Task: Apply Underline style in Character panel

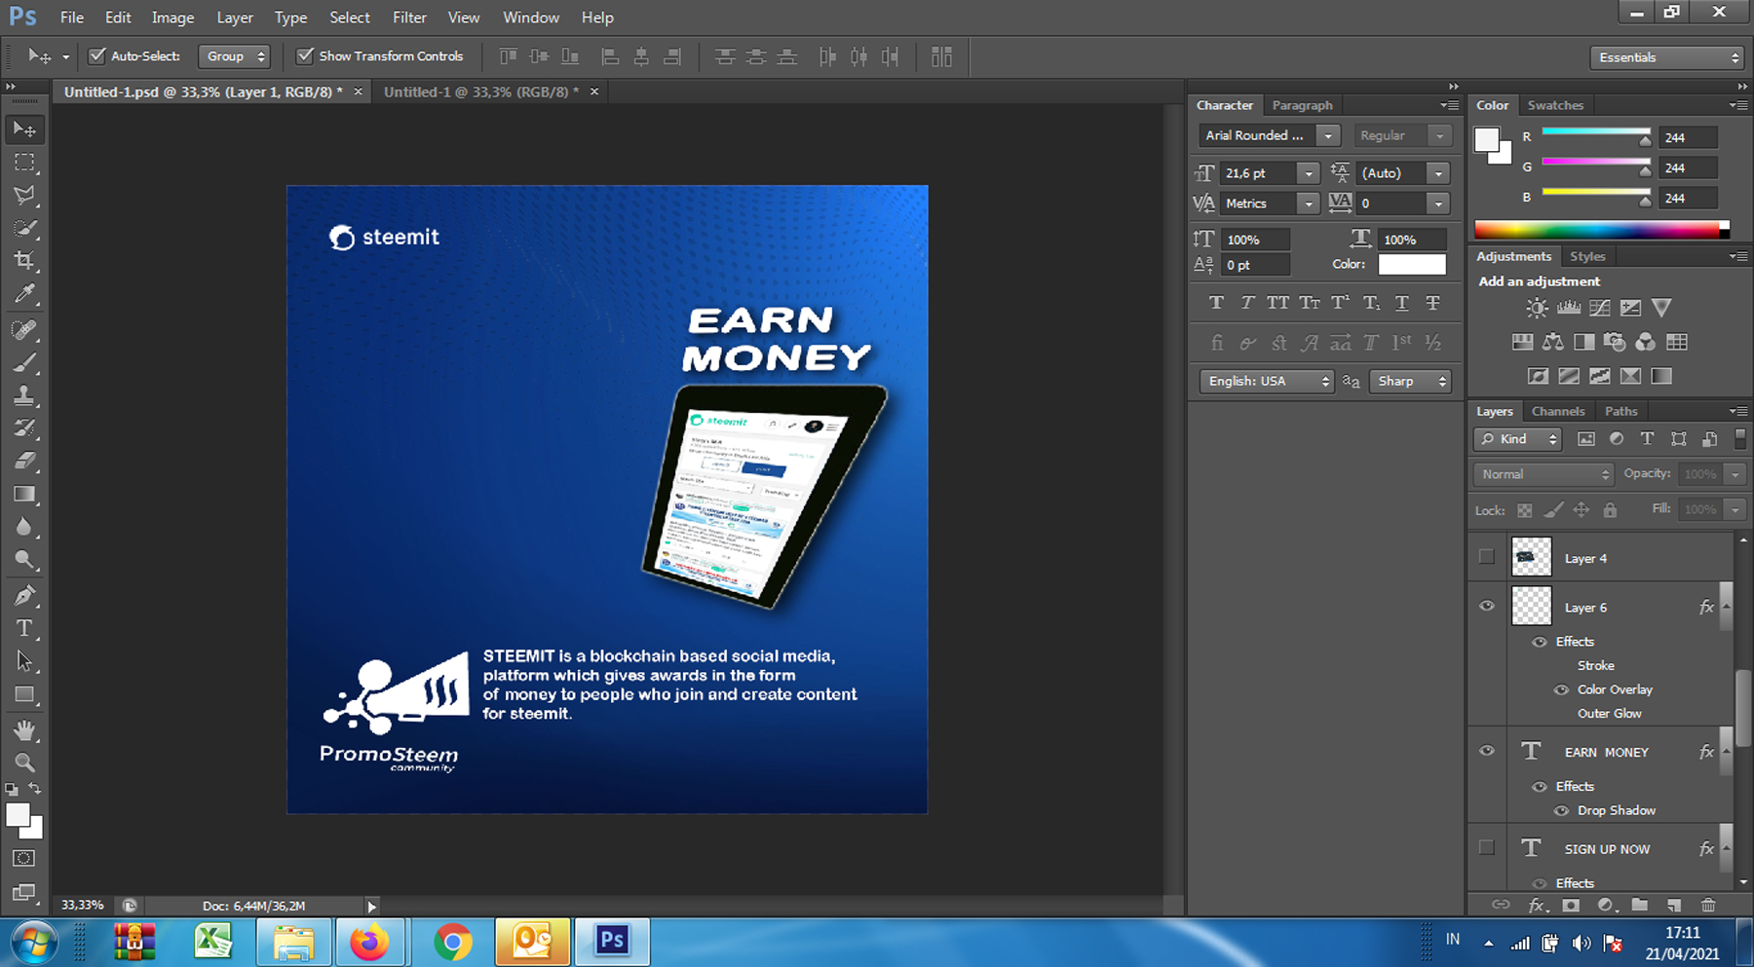Action: tap(1402, 303)
